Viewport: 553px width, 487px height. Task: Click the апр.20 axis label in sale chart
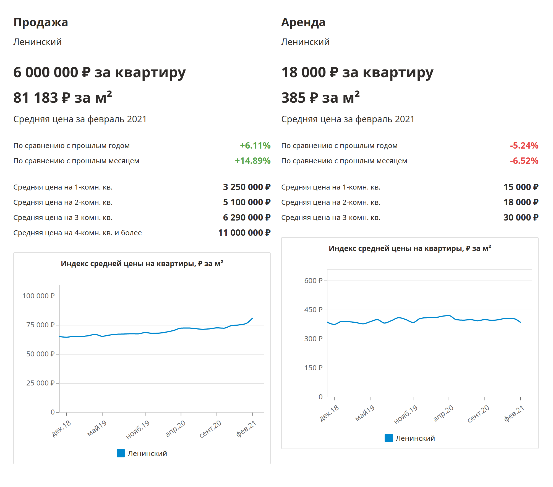176,428
